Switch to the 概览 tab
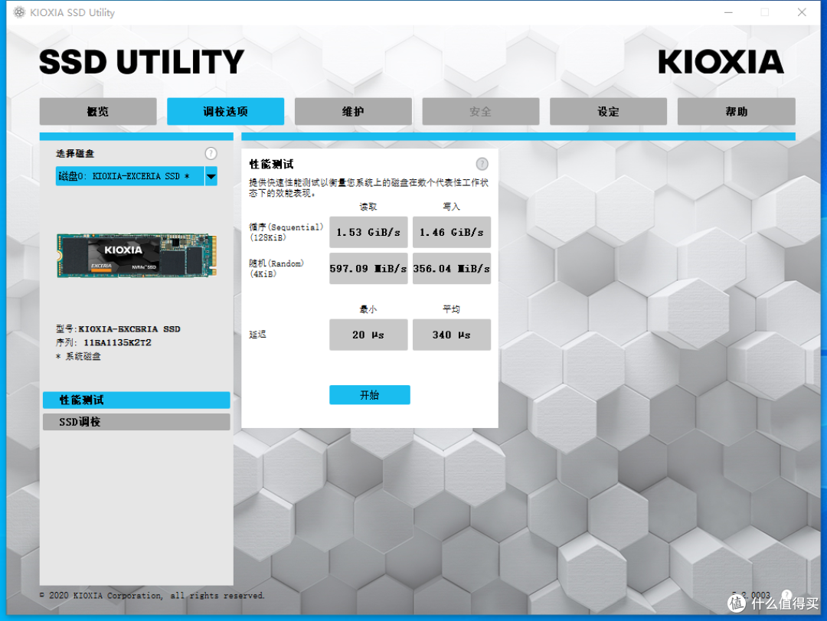The image size is (827, 621). (x=98, y=112)
